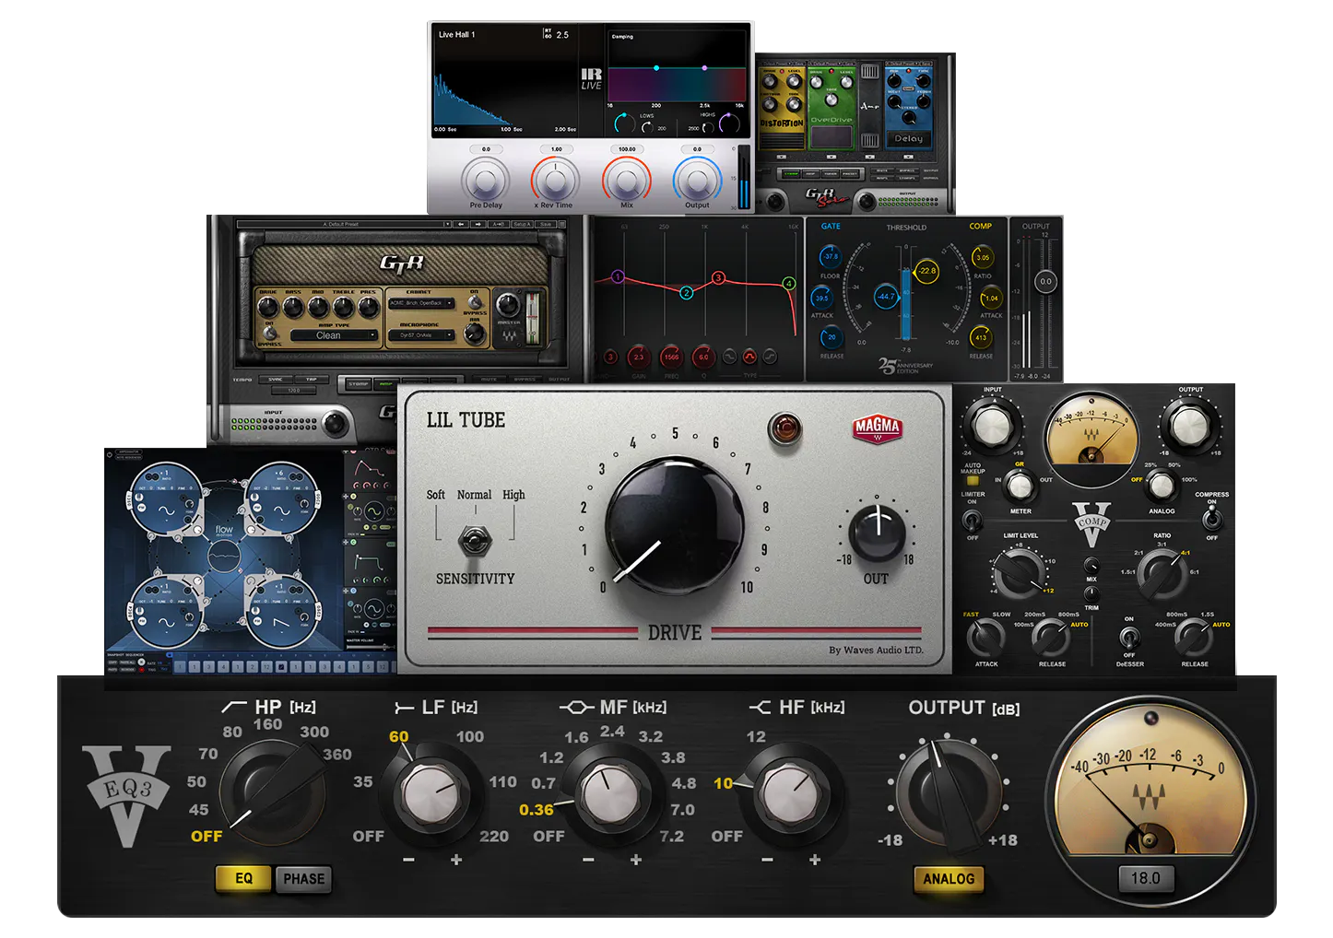
Task: Open the CABINET ACME Brich OpenBack dropdown
Action: 422,303
